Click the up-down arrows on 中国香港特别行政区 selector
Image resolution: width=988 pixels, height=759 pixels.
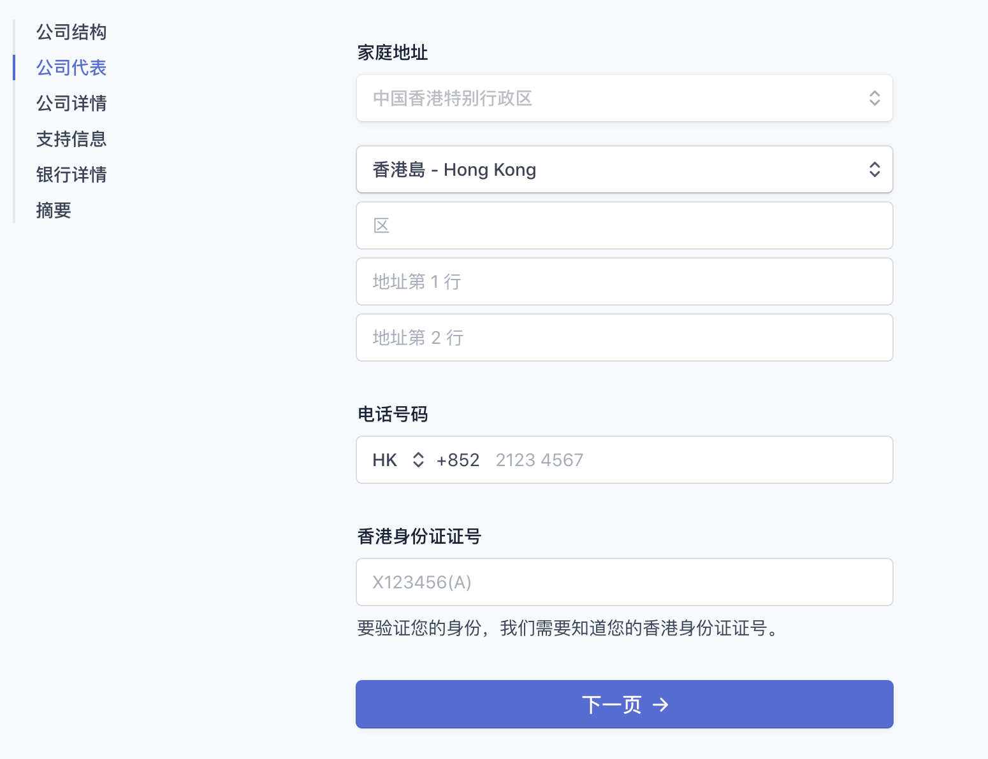[875, 98]
